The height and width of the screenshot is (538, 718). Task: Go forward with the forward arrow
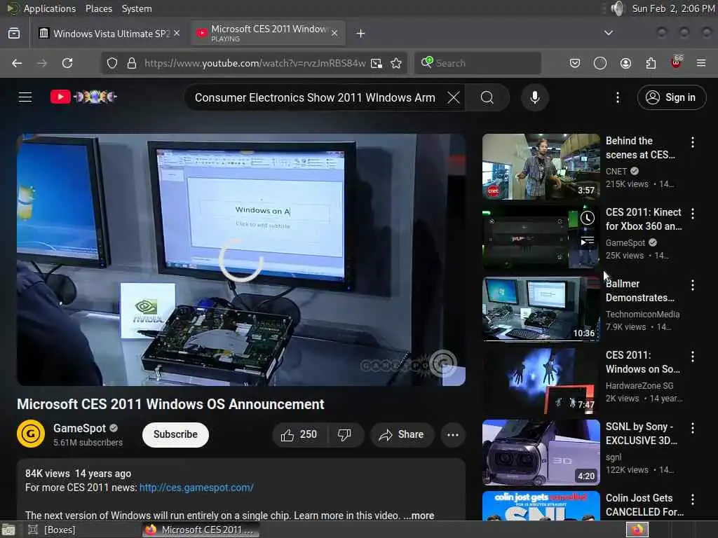point(41,63)
